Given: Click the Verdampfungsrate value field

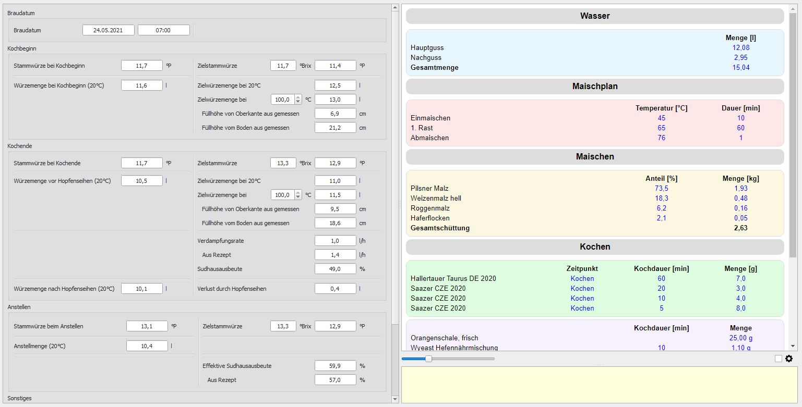Looking at the screenshot, I should (335, 241).
